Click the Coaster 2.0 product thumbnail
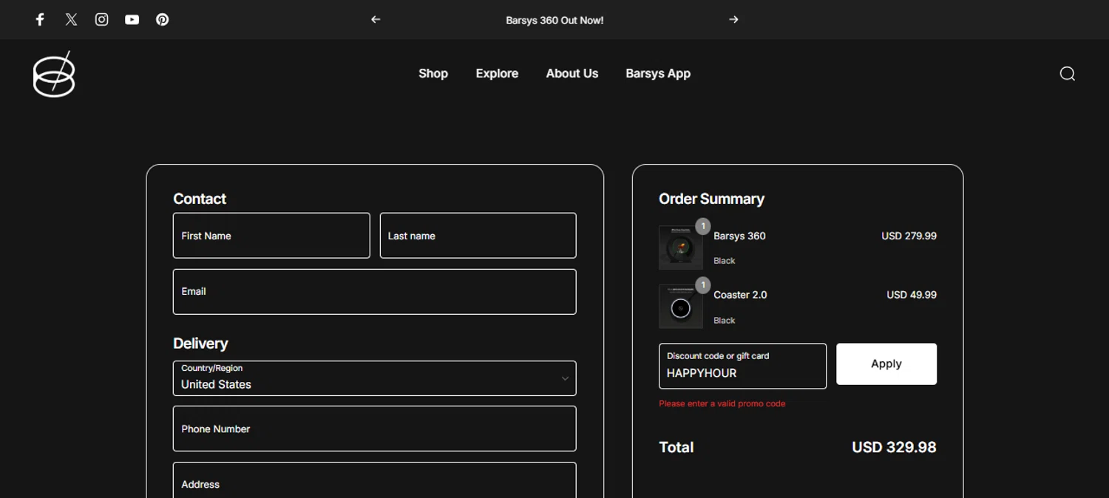This screenshot has height=498, width=1109. (681, 306)
